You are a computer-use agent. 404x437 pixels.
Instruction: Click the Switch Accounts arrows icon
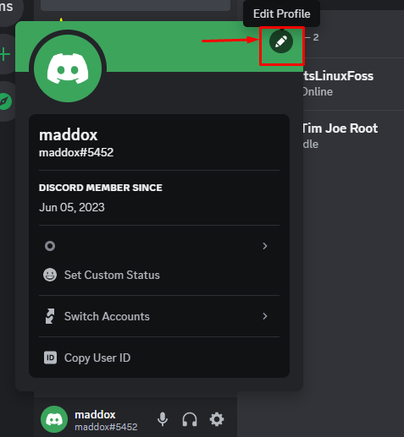pos(50,316)
